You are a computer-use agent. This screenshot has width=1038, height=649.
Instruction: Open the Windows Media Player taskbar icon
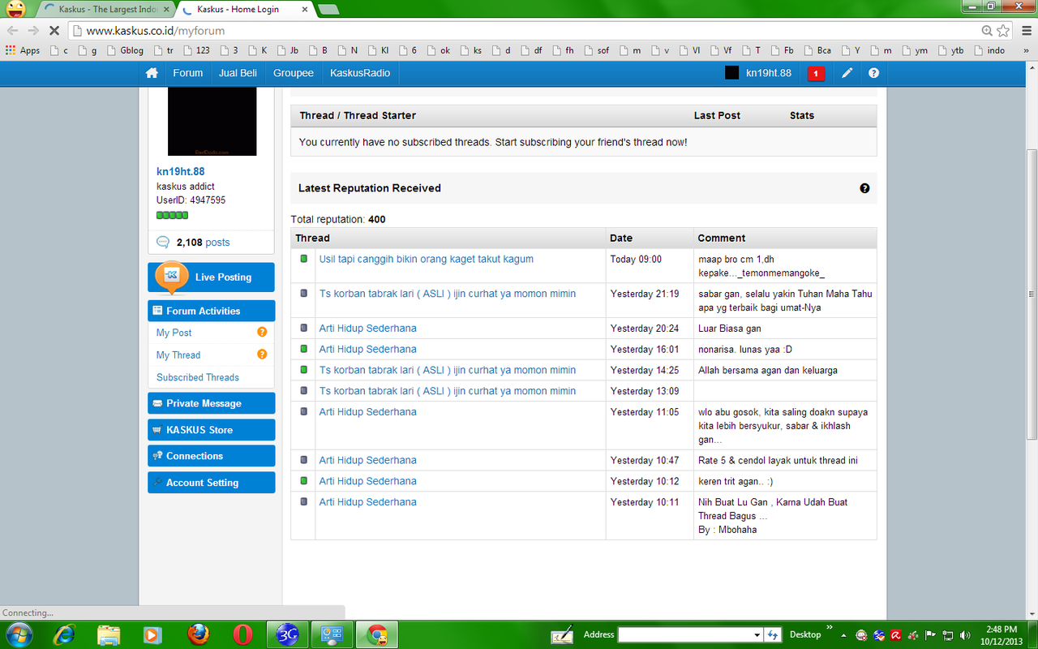(152, 634)
